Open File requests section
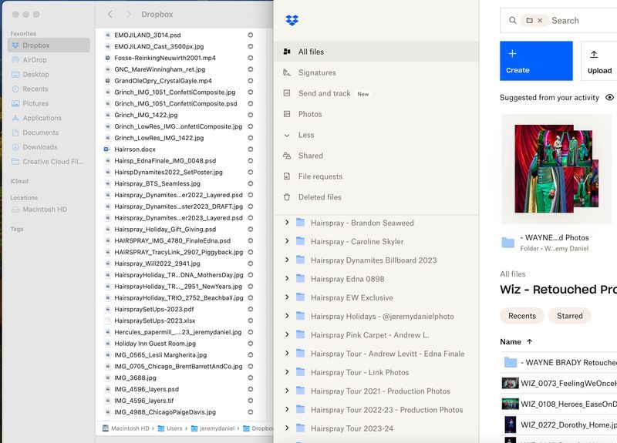Image resolution: width=617 pixels, height=443 pixels. [x=320, y=176]
